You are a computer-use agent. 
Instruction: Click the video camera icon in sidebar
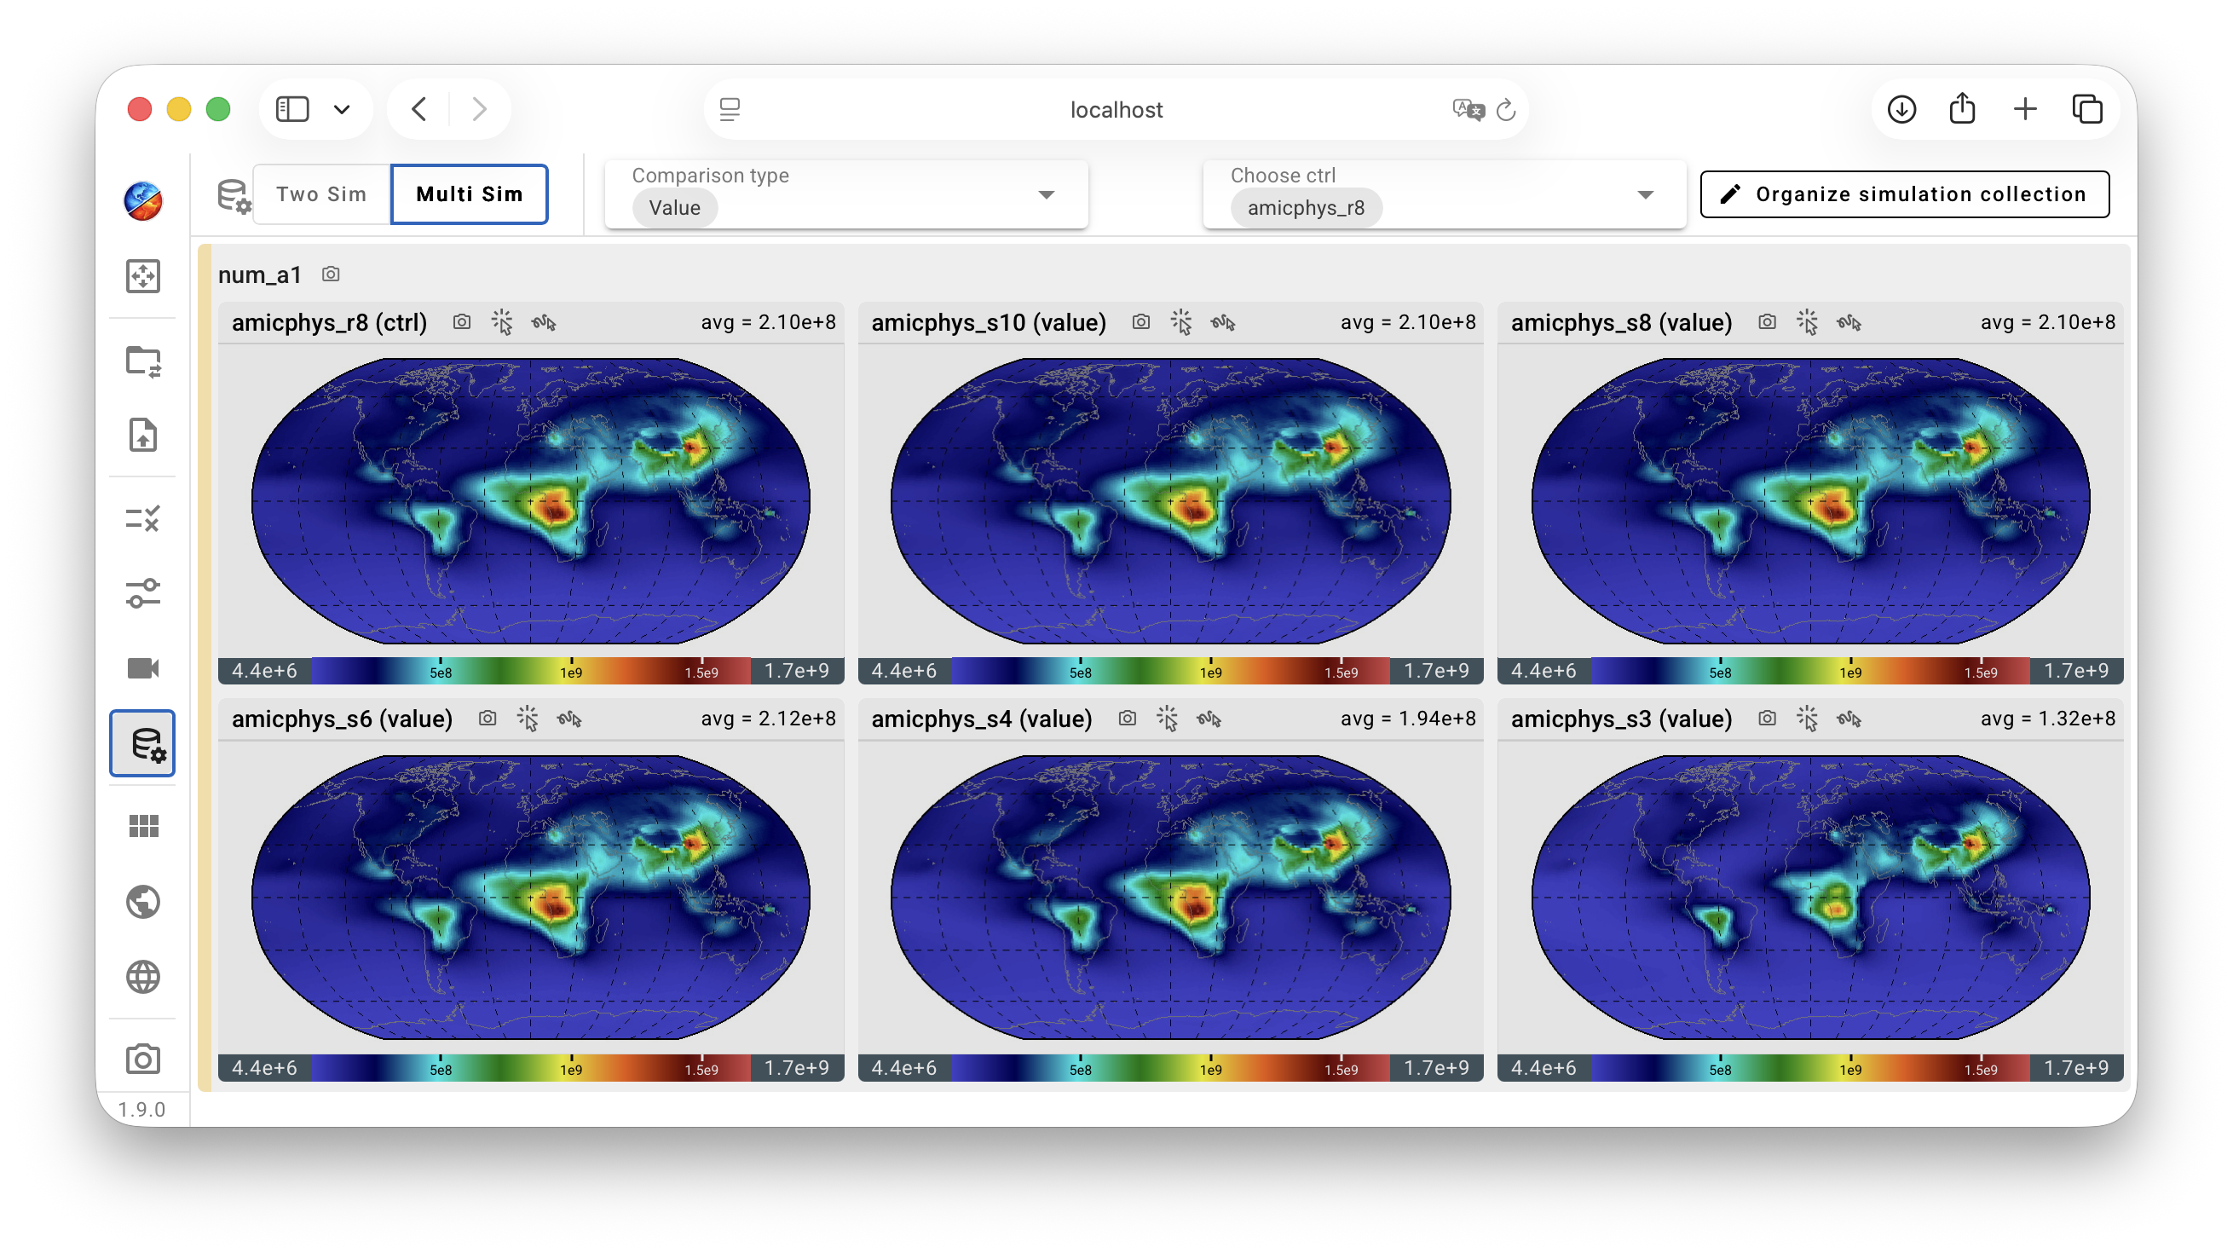tap(143, 668)
